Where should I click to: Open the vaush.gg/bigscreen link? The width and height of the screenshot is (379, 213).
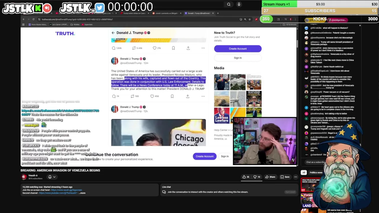(66, 190)
